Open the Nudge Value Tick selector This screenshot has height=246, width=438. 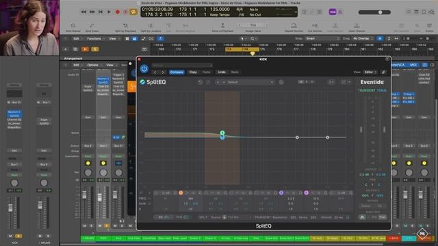(x=253, y=25)
